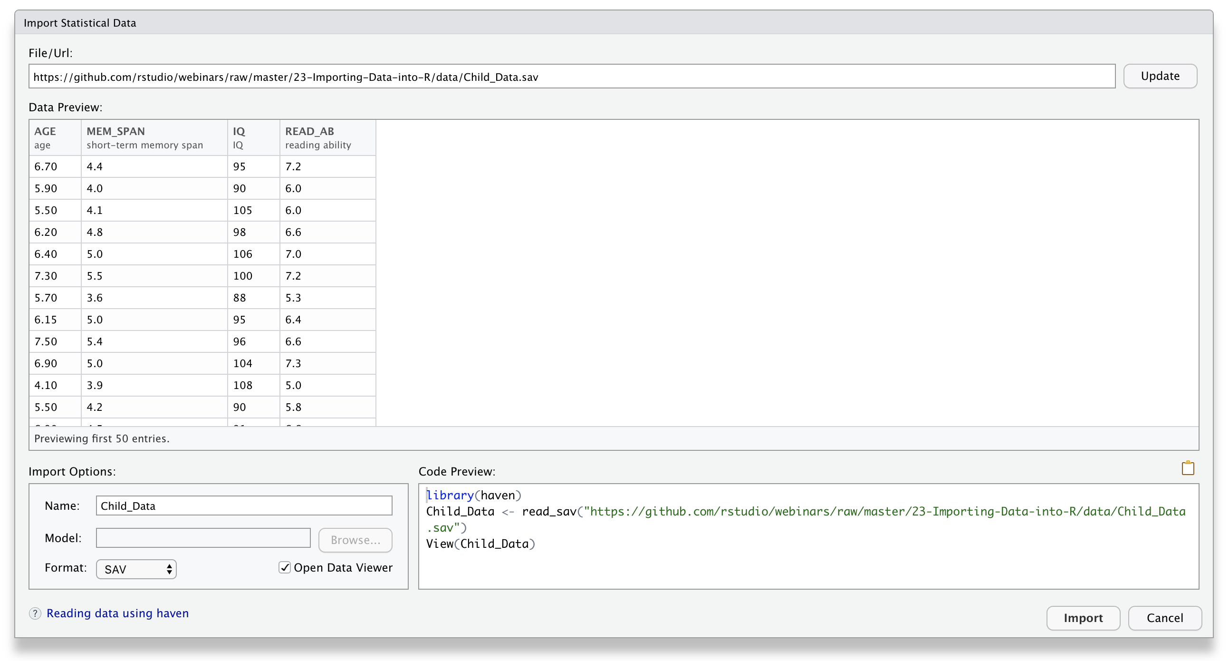Select the AGE cell with value 4.10
1229x661 pixels.
pos(55,386)
